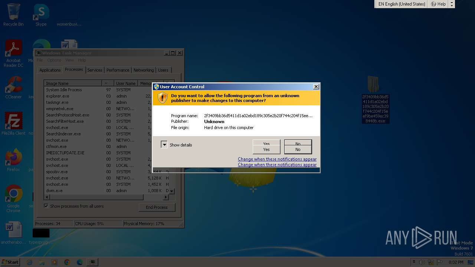Show hidden tray icons arrow
475x267 pixels.
pos(414,262)
